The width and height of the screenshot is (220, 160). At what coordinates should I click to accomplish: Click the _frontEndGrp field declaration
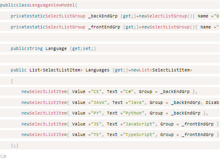point(104,27)
